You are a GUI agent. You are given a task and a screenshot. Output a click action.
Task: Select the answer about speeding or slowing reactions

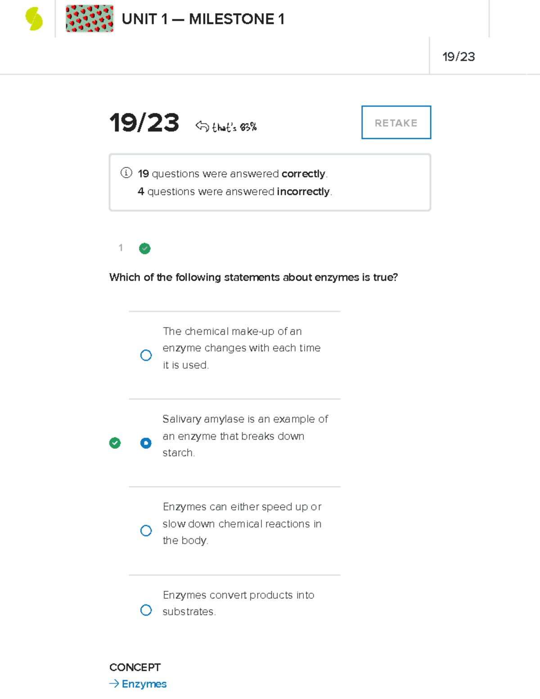[146, 531]
